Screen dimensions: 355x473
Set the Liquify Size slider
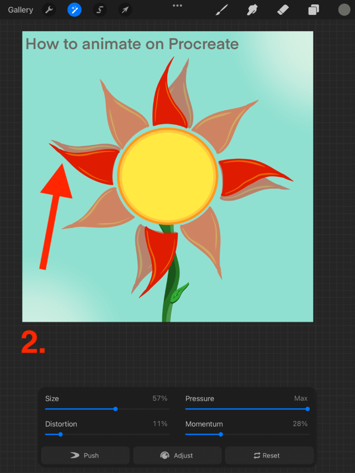point(107,409)
